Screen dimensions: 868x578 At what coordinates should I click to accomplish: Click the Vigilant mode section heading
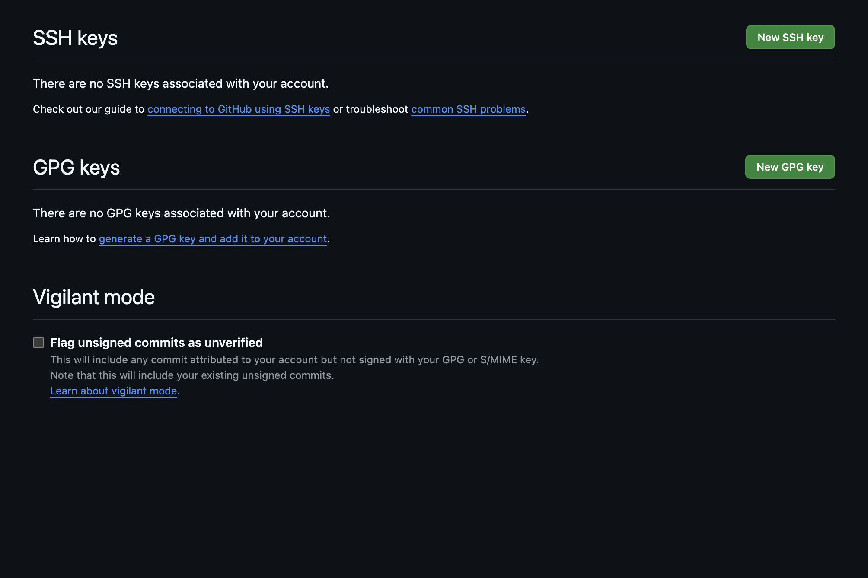[94, 297]
